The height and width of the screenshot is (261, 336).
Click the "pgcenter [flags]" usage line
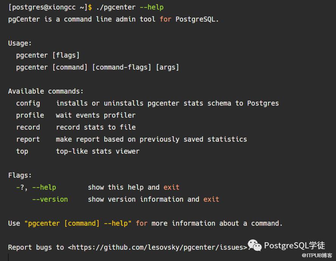pos(48,56)
